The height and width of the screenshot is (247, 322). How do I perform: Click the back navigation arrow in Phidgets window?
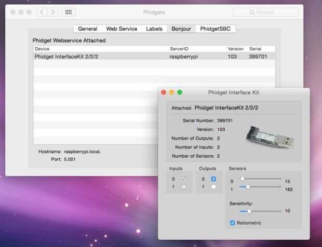pos(42,12)
